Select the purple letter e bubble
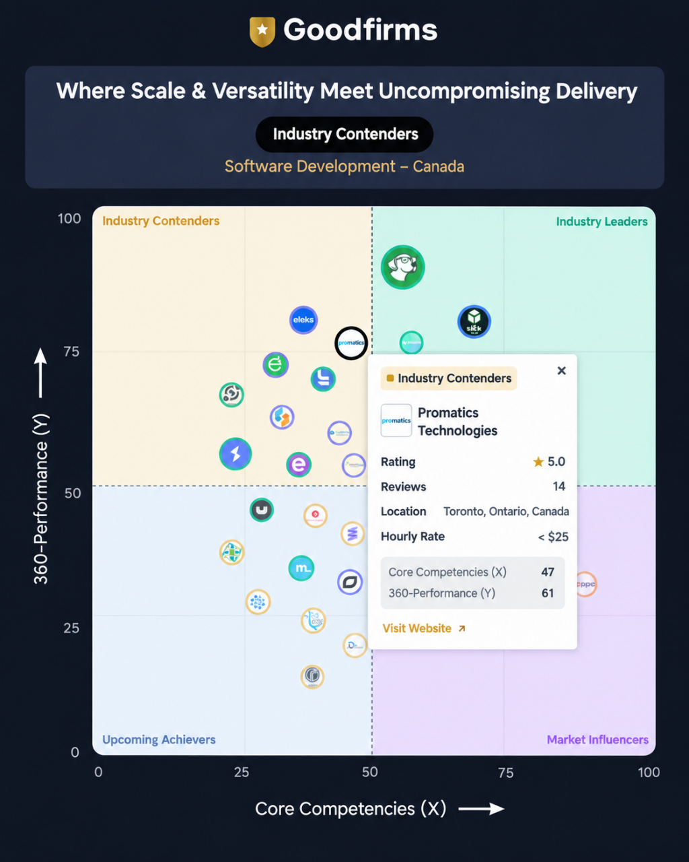Screen dimensions: 689x862 tap(299, 465)
